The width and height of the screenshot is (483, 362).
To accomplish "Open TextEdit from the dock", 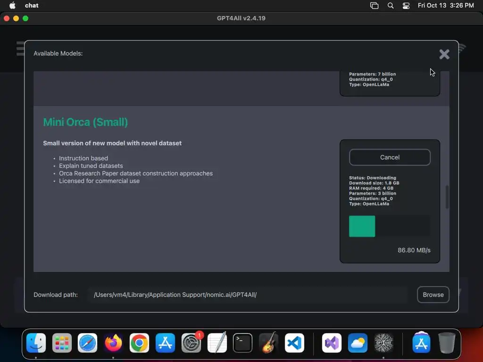I will pos(217,343).
